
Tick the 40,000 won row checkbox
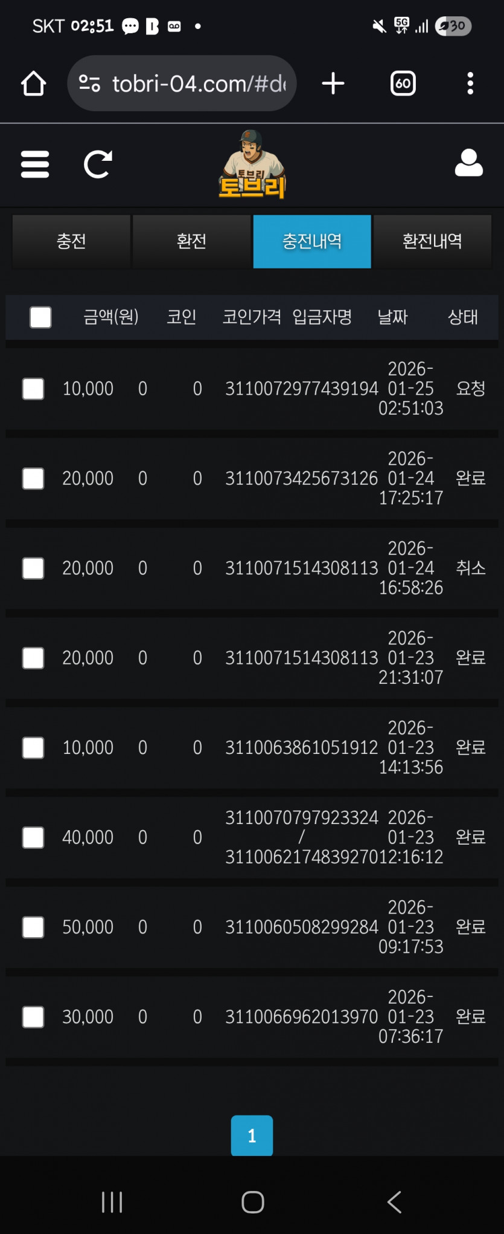(33, 837)
